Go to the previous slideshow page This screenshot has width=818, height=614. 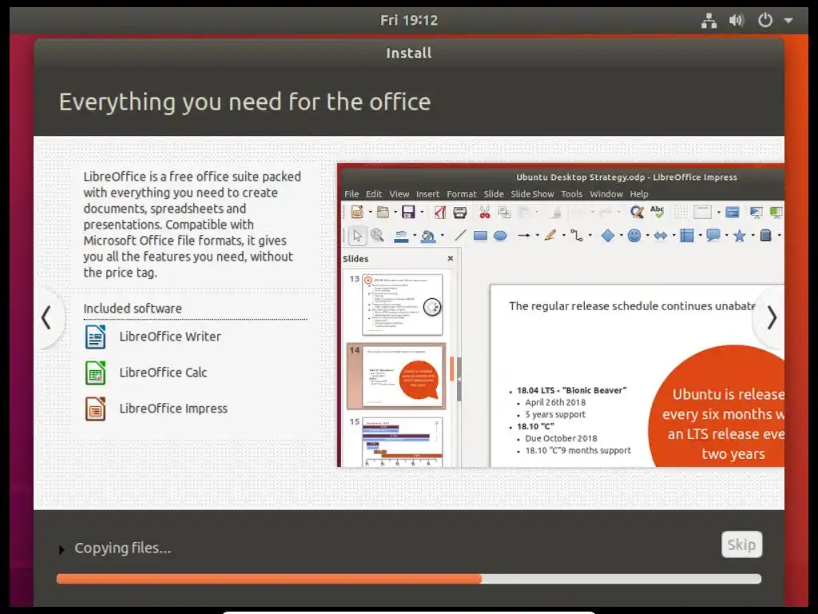pos(47,317)
